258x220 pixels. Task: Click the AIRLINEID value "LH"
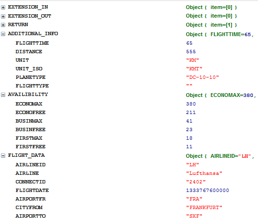click(x=193, y=164)
